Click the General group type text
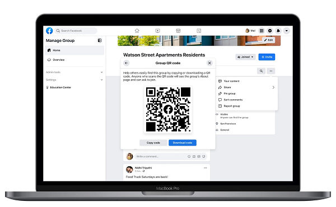The height and width of the screenshot is (207, 336). pos(225,130)
